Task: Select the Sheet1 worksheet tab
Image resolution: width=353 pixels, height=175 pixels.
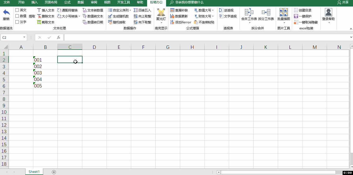Action: pos(34,172)
